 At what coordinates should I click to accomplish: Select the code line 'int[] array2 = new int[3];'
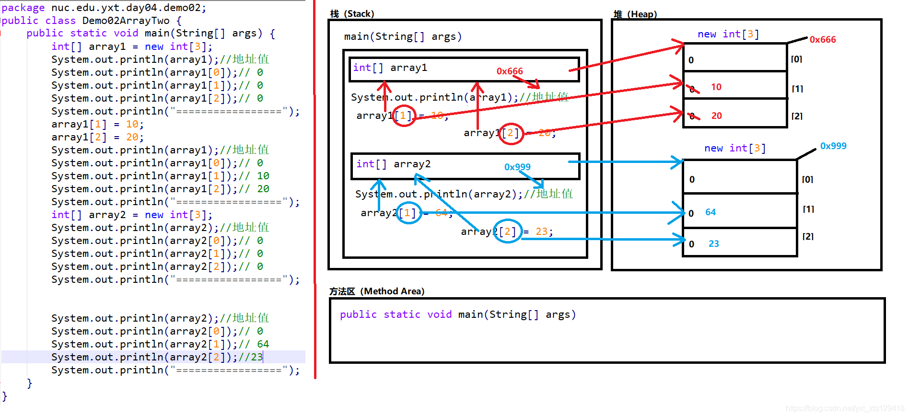pyautogui.click(x=132, y=215)
